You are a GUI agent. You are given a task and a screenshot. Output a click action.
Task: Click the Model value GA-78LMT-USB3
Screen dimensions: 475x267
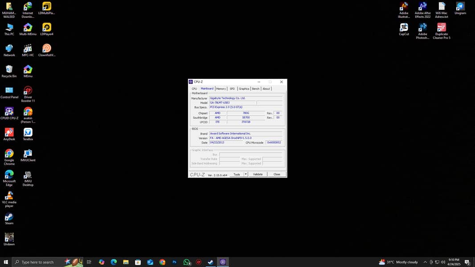(x=232, y=103)
